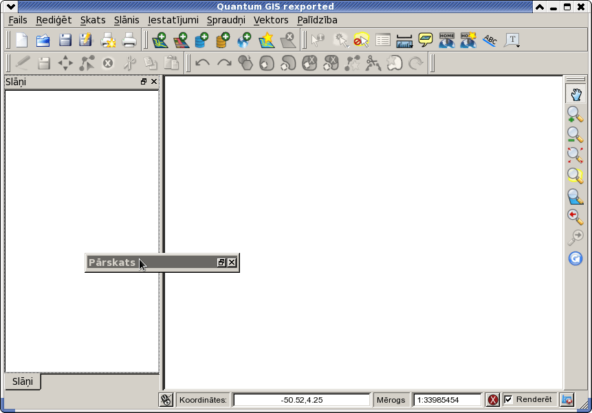Zoom to full extent
Viewport: 592px width, 413px height.
(x=575, y=155)
